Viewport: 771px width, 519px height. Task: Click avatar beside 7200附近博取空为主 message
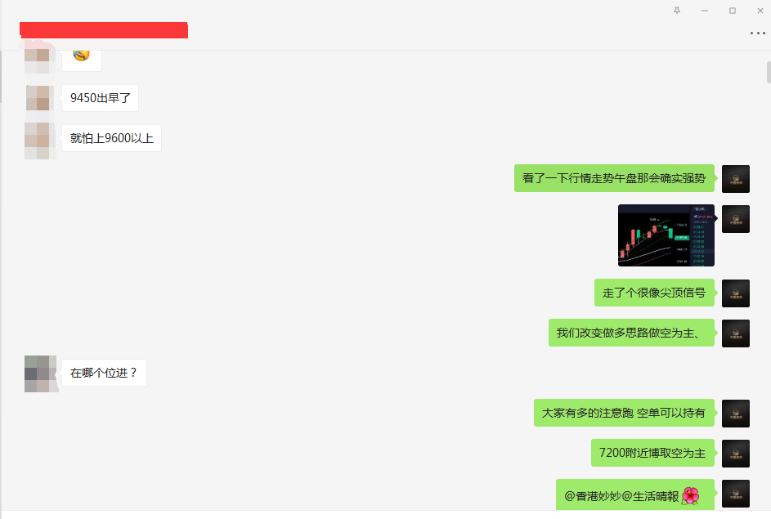click(x=736, y=454)
